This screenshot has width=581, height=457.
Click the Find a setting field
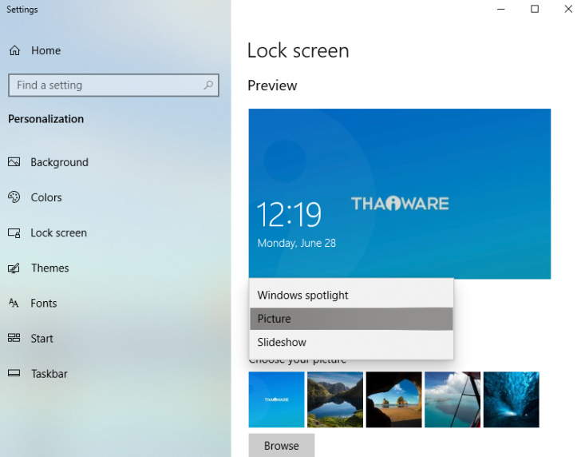pos(114,85)
